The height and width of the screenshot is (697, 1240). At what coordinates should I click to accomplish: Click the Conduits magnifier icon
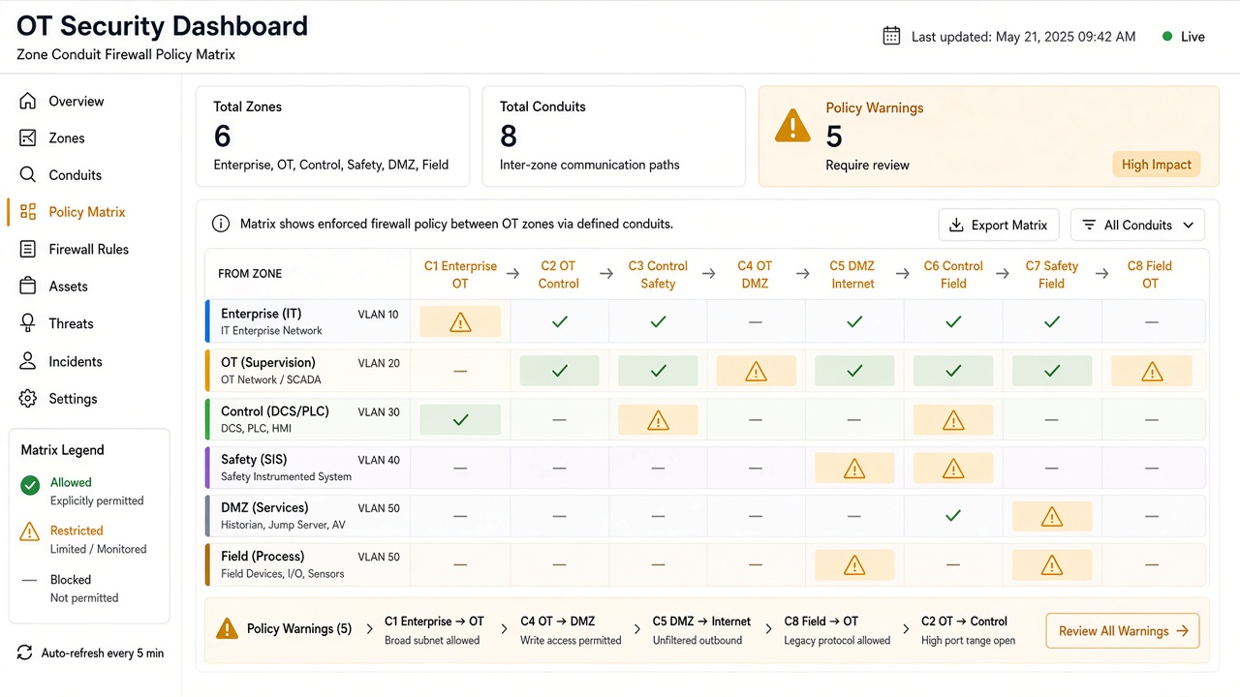[28, 175]
